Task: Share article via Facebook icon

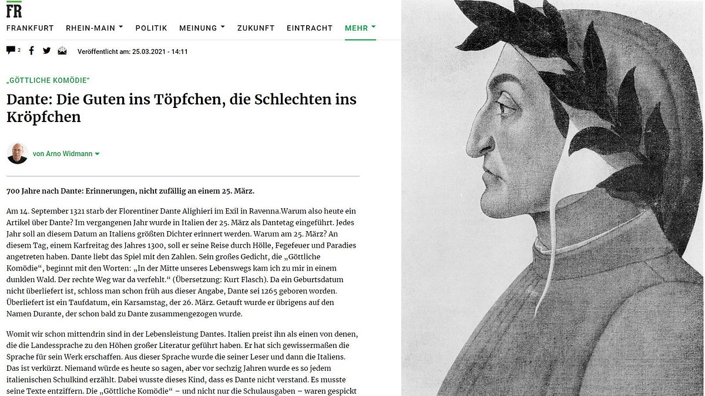Action: coord(32,51)
